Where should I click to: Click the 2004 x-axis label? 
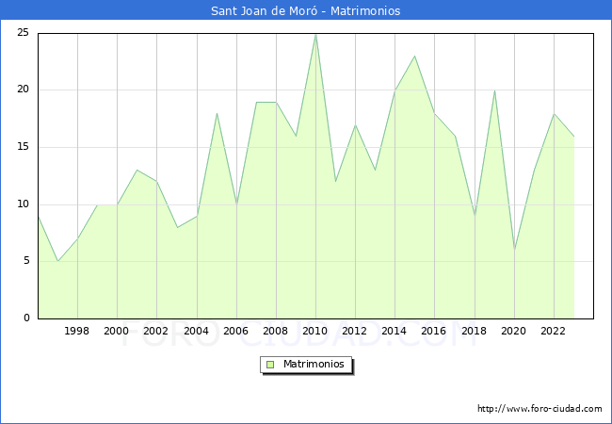tap(197, 331)
